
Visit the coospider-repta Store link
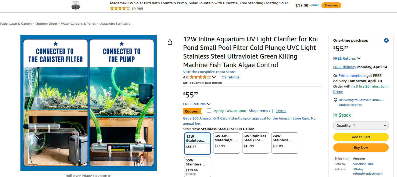click(209, 72)
